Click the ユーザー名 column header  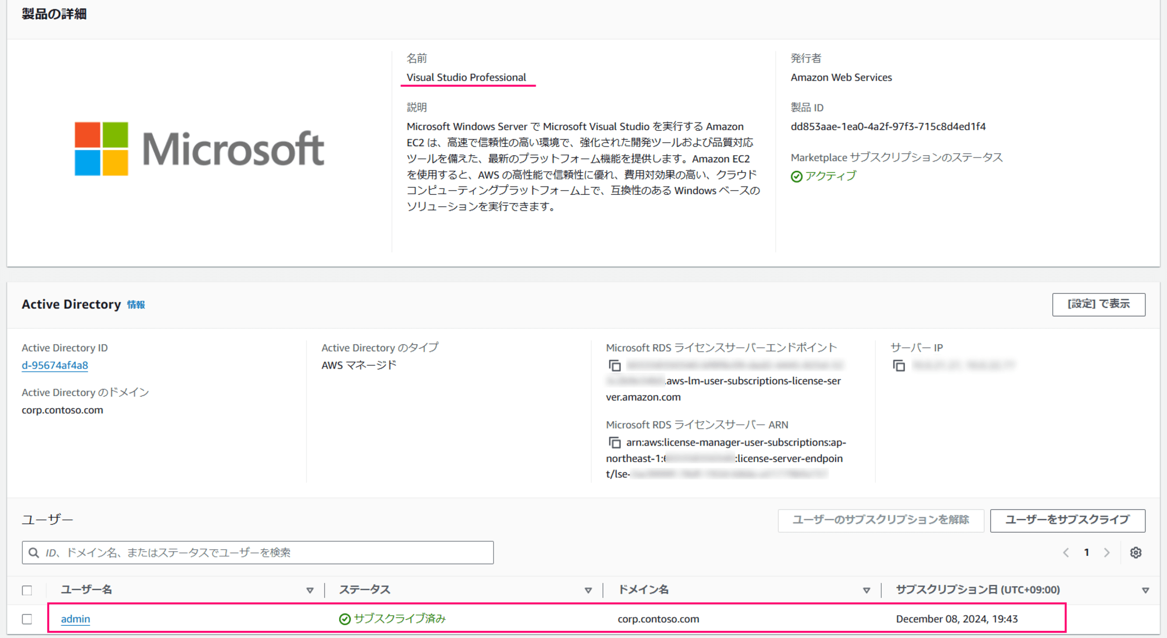pyautogui.click(x=86, y=590)
